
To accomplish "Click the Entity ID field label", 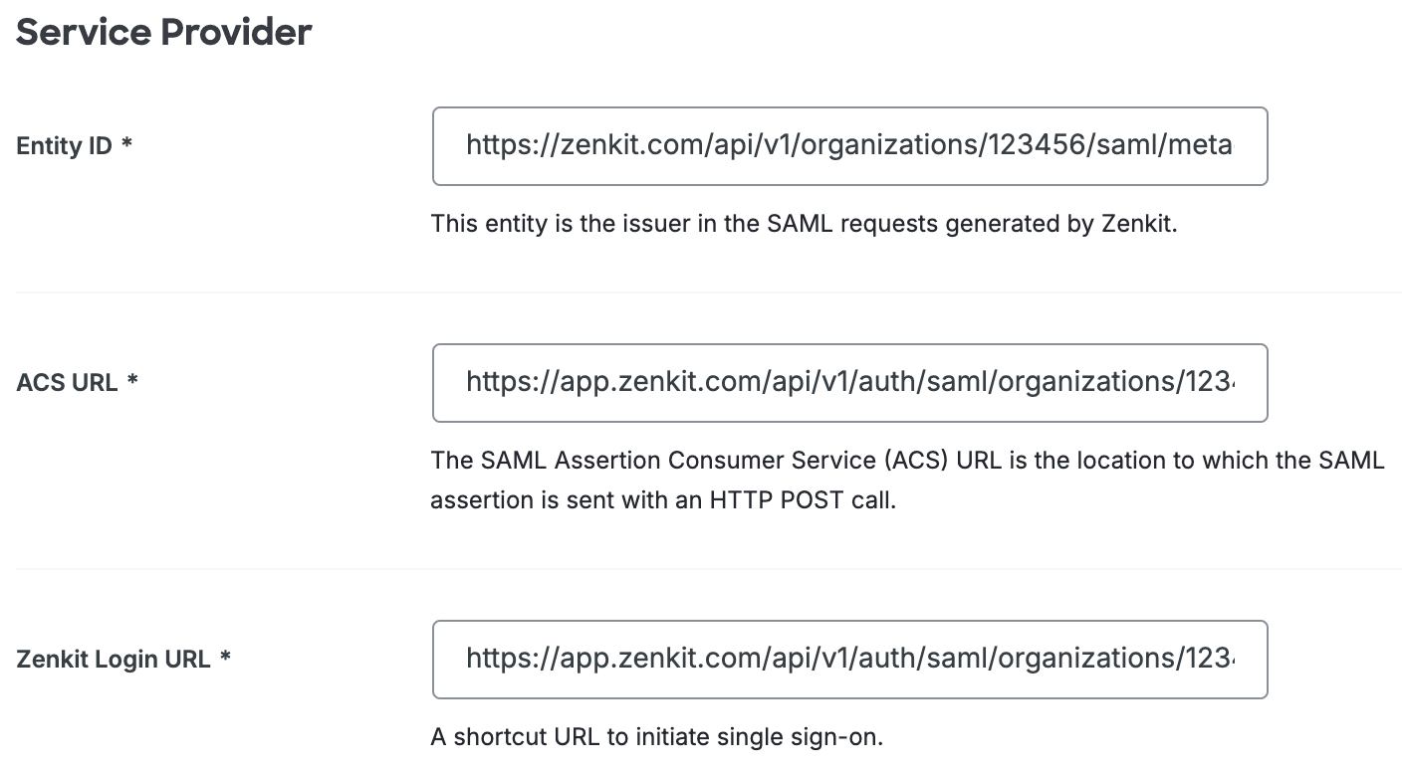I will tap(64, 145).
